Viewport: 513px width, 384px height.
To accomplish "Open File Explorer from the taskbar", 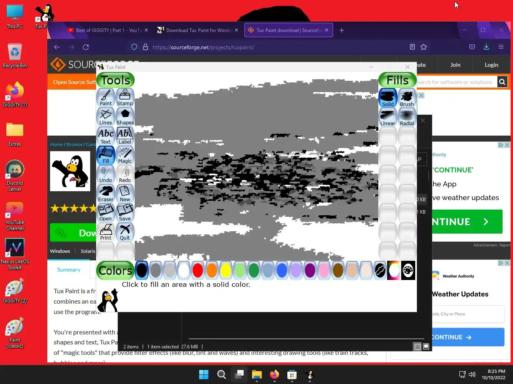I will 257,374.
